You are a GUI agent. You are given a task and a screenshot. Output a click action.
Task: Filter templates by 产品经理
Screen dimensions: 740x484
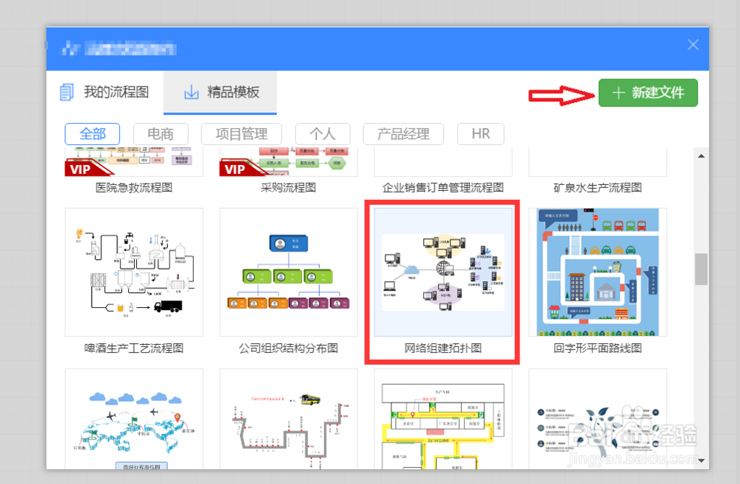coord(403,134)
